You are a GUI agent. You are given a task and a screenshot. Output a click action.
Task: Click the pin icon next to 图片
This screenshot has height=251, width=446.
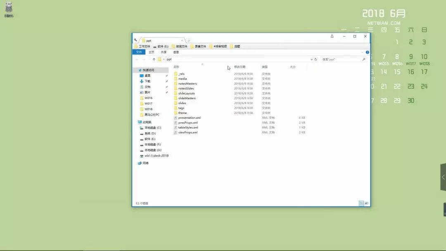pyautogui.click(x=167, y=92)
